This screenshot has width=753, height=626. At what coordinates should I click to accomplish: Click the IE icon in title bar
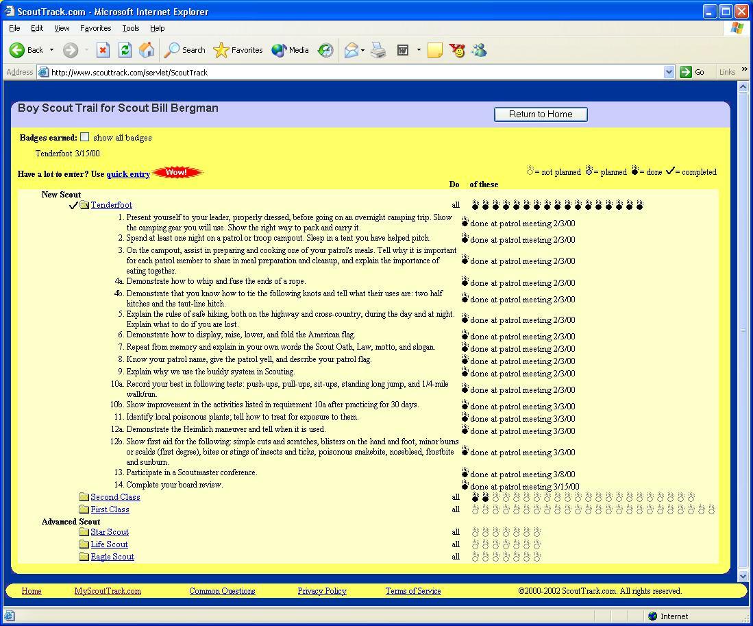[10, 11]
